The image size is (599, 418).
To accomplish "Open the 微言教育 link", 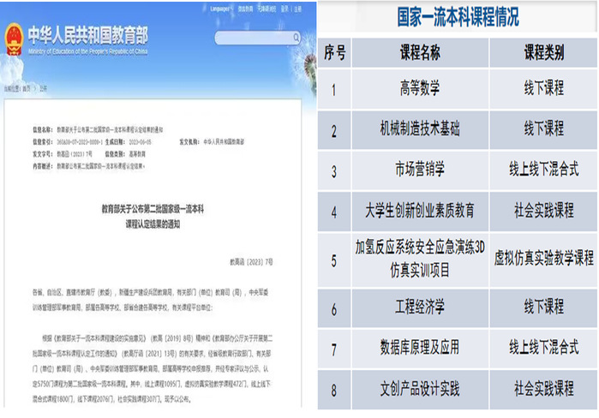I will tap(245, 9).
